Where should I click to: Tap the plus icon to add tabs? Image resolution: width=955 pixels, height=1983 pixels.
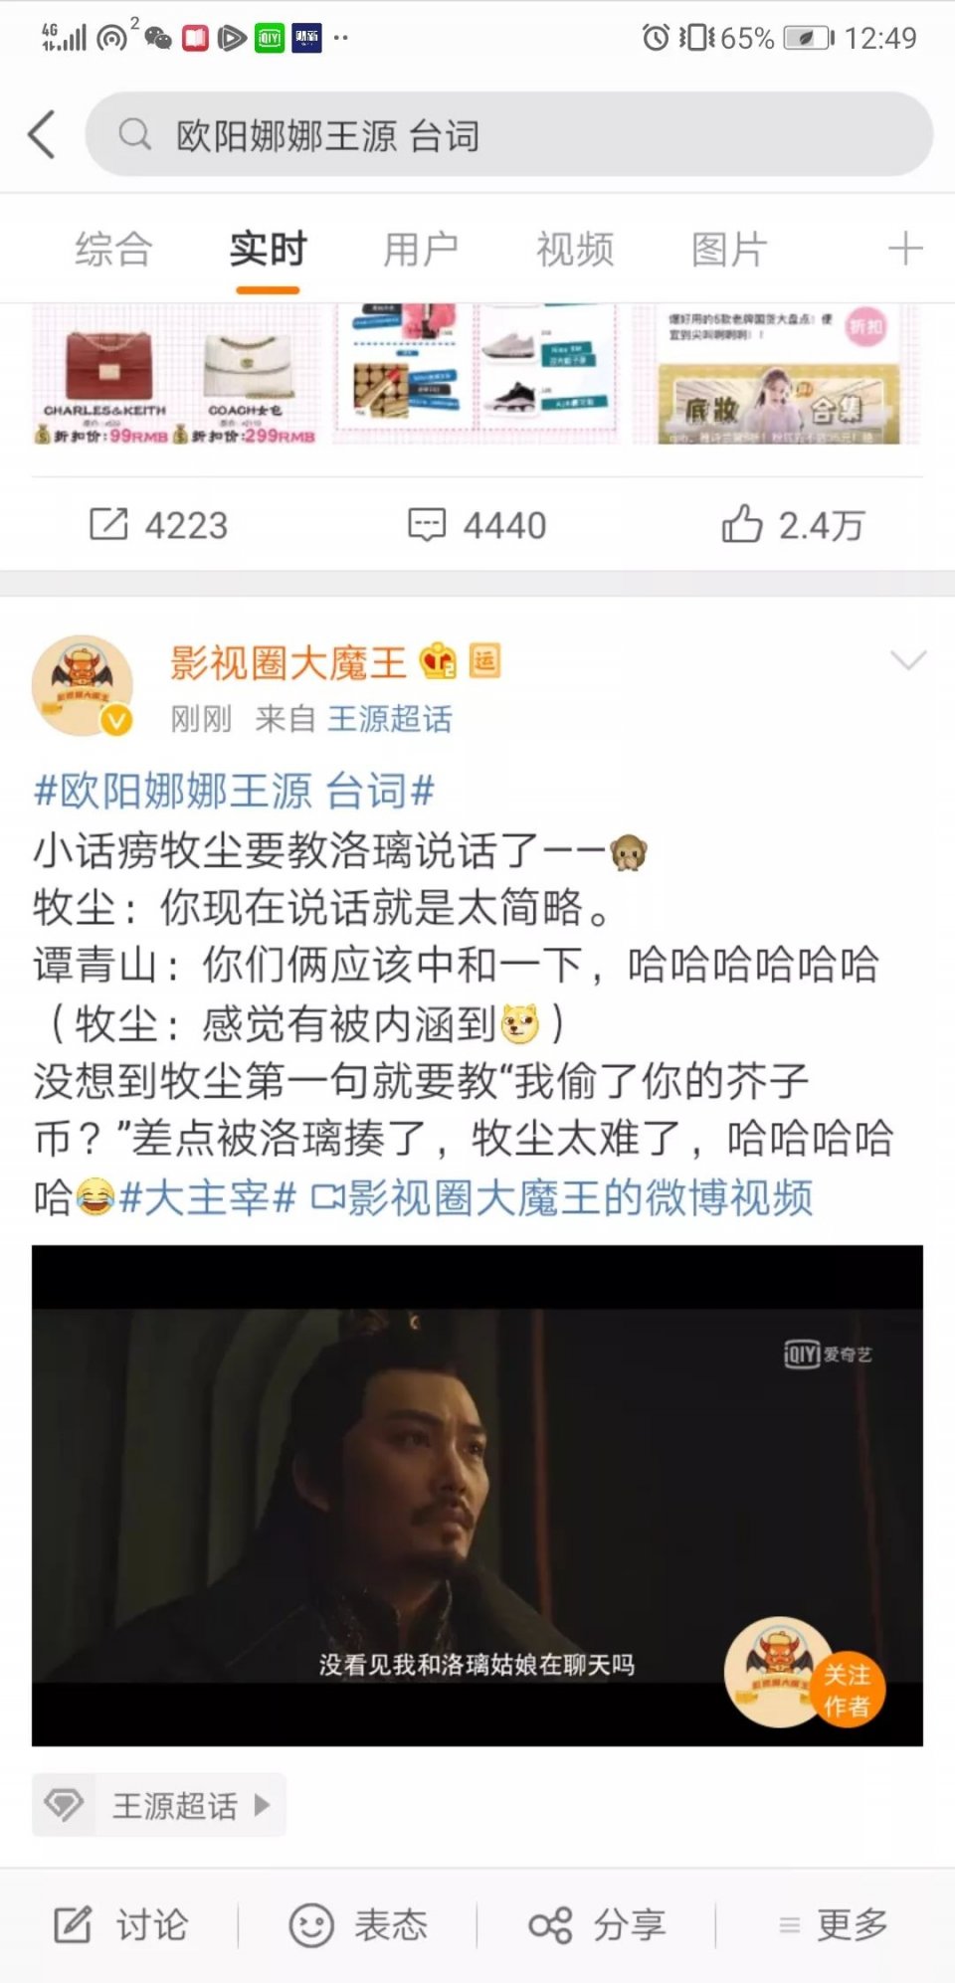pos(905,248)
